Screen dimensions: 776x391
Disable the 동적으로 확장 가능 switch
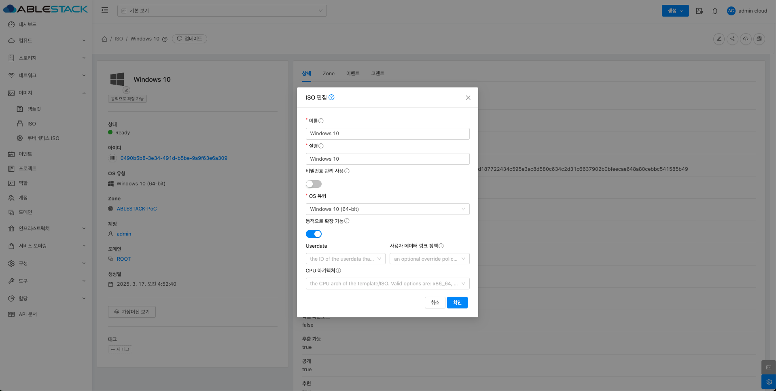tap(314, 234)
